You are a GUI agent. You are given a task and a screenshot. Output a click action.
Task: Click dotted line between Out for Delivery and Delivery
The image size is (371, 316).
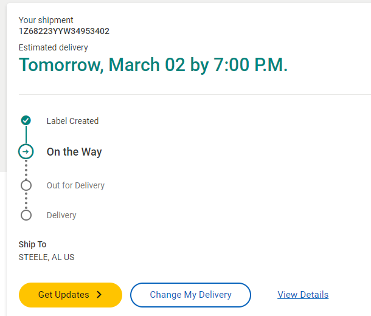(26, 200)
